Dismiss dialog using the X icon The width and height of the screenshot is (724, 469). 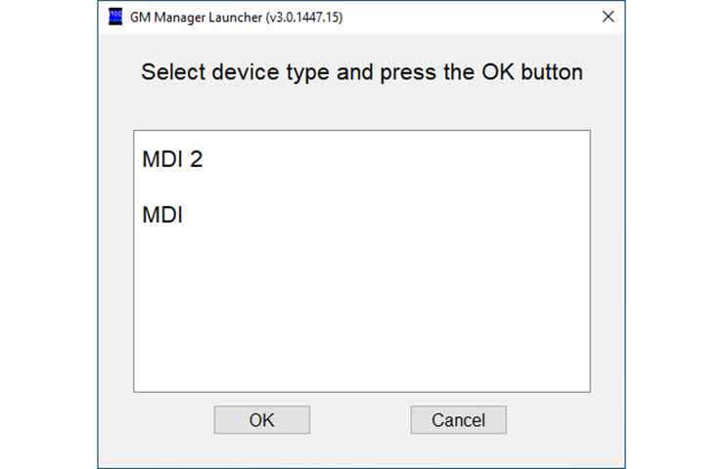point(609,17)
